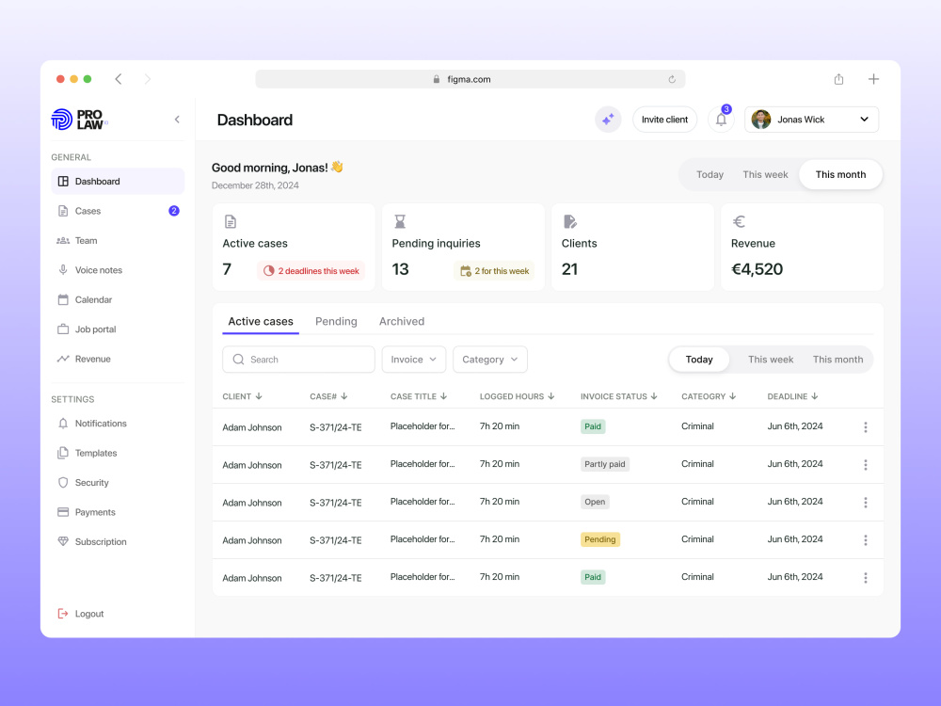The height and width of the screenshot is (706, 941).
Task: Click the Pending inquiries hourglass icon
Action: point(400,221)
